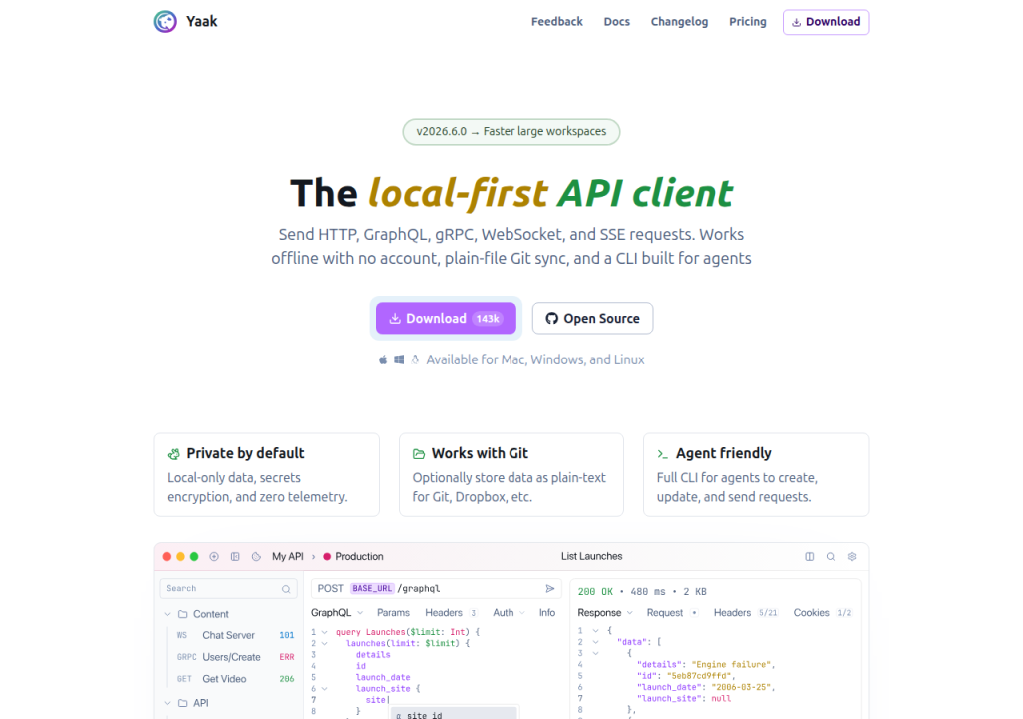Click the v2026.6.0 release announcement pill
1023x719 pixels.
pyautogui.click(x=511, y=131)
